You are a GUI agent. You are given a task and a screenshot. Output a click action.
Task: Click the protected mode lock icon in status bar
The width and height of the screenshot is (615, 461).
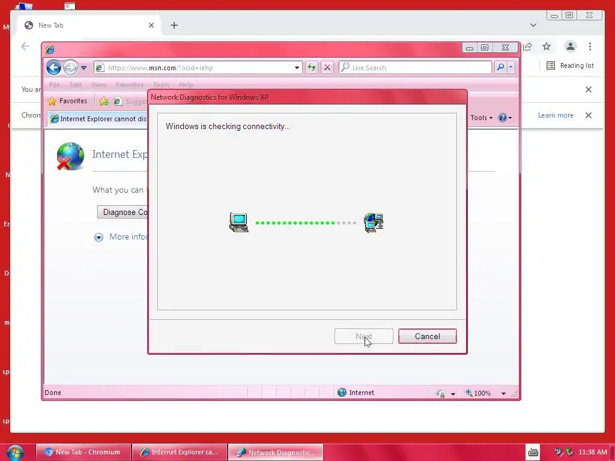(440, 393)
